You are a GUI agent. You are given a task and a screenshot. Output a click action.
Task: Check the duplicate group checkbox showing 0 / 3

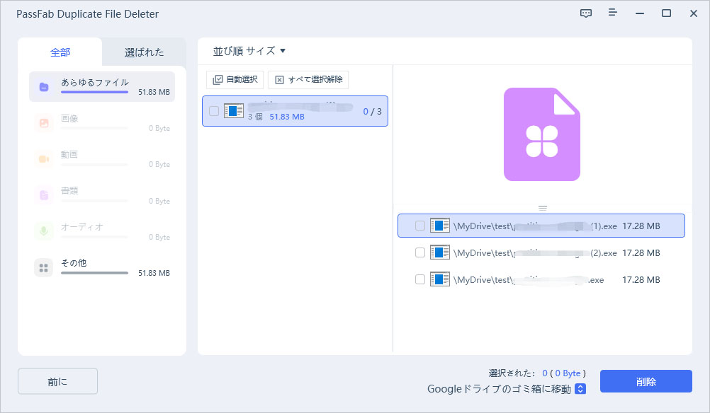pos(214,111)
